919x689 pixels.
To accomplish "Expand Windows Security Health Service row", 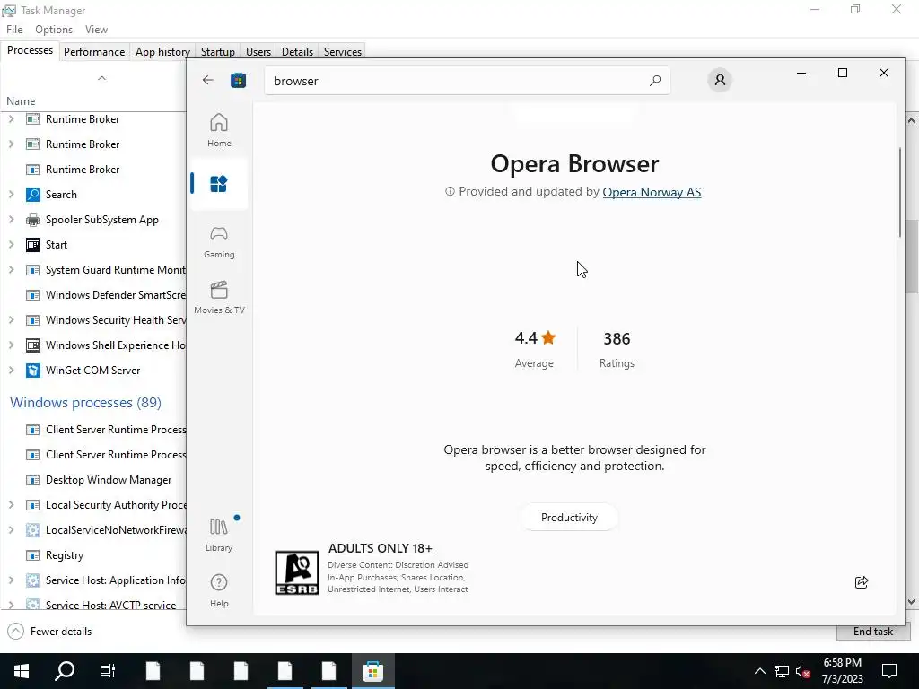I will [11, 320].
